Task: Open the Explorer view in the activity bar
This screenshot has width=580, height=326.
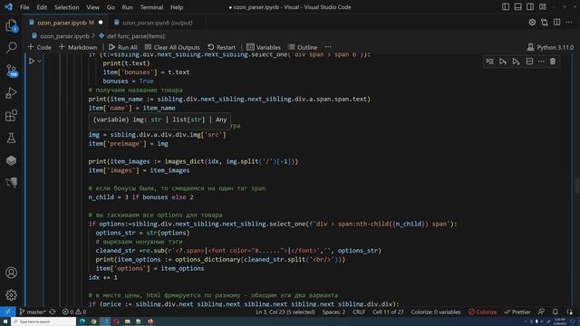Action: pos(11,25)
